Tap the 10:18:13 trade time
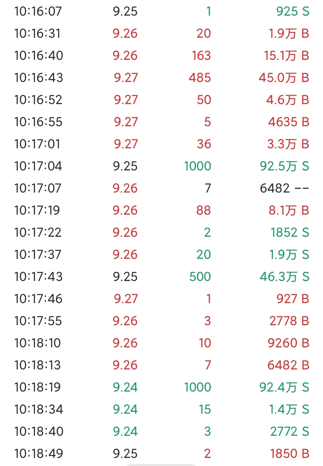Viewport: 323px width, 466px height. 38,365
